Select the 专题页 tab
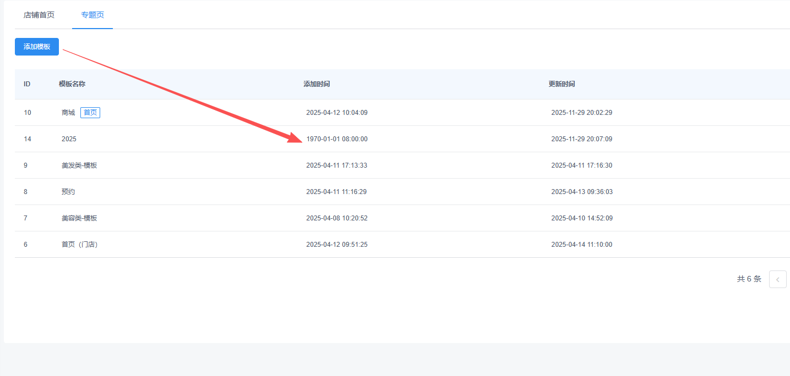This screenshot has height=376, width=790. point(92,15)
